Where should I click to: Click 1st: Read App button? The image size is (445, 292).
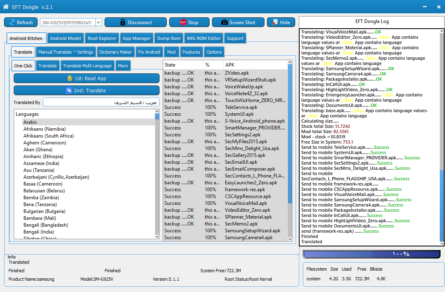tap(86, 79)
